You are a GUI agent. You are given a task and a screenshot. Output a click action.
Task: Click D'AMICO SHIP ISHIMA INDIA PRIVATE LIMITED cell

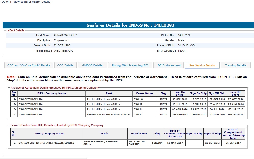coord(46,143)
